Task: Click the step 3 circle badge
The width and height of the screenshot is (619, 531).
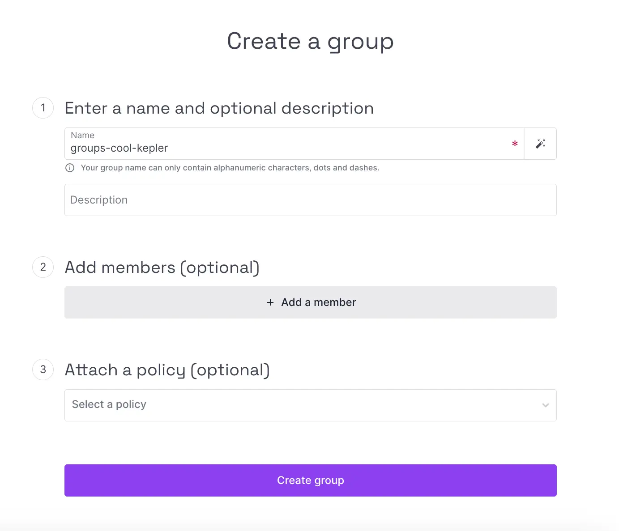Action: 43,370
